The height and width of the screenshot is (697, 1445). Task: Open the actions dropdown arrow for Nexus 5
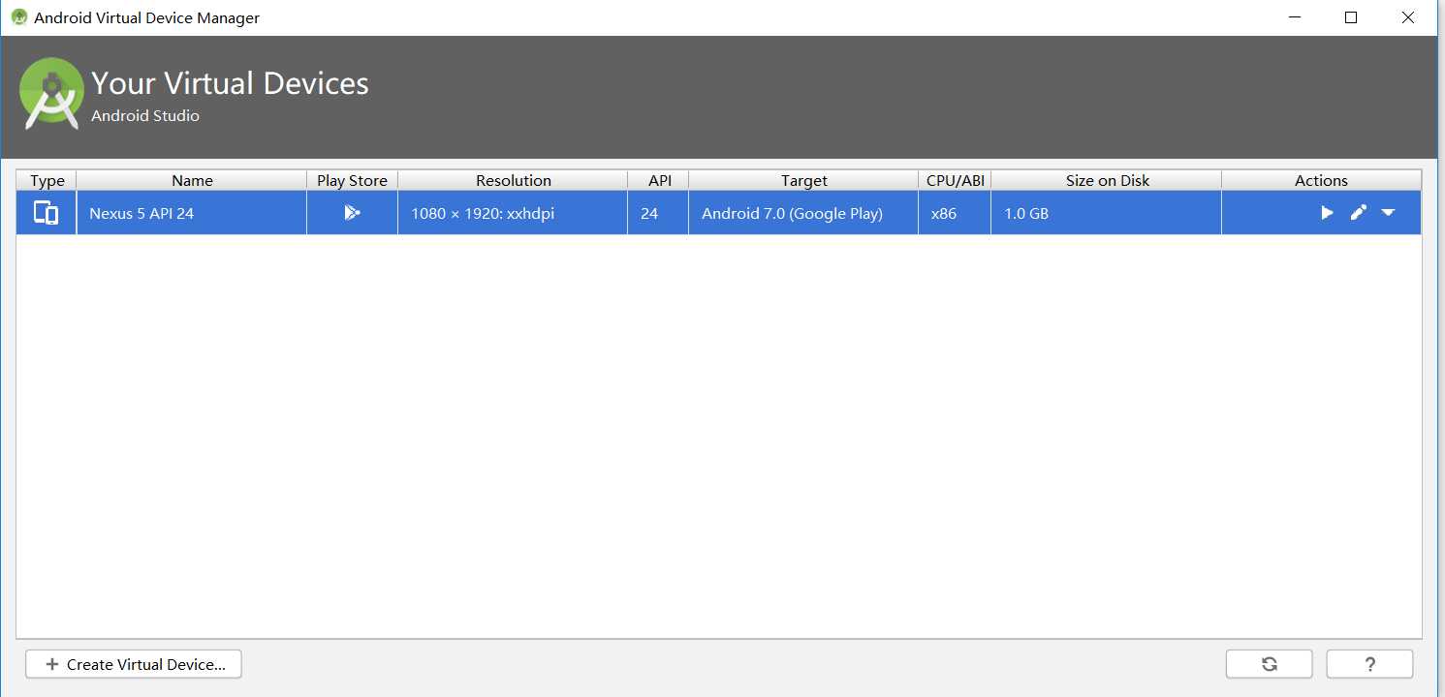1388,213
